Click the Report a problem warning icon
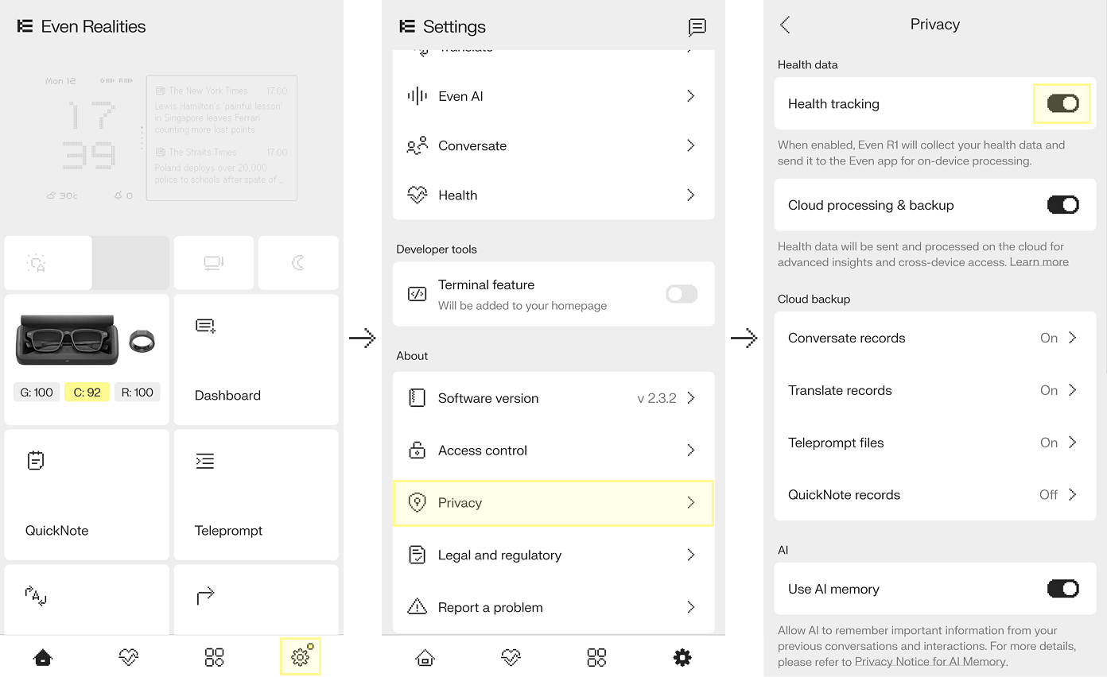The image size is (1107, 677). [x=417, y=607]
